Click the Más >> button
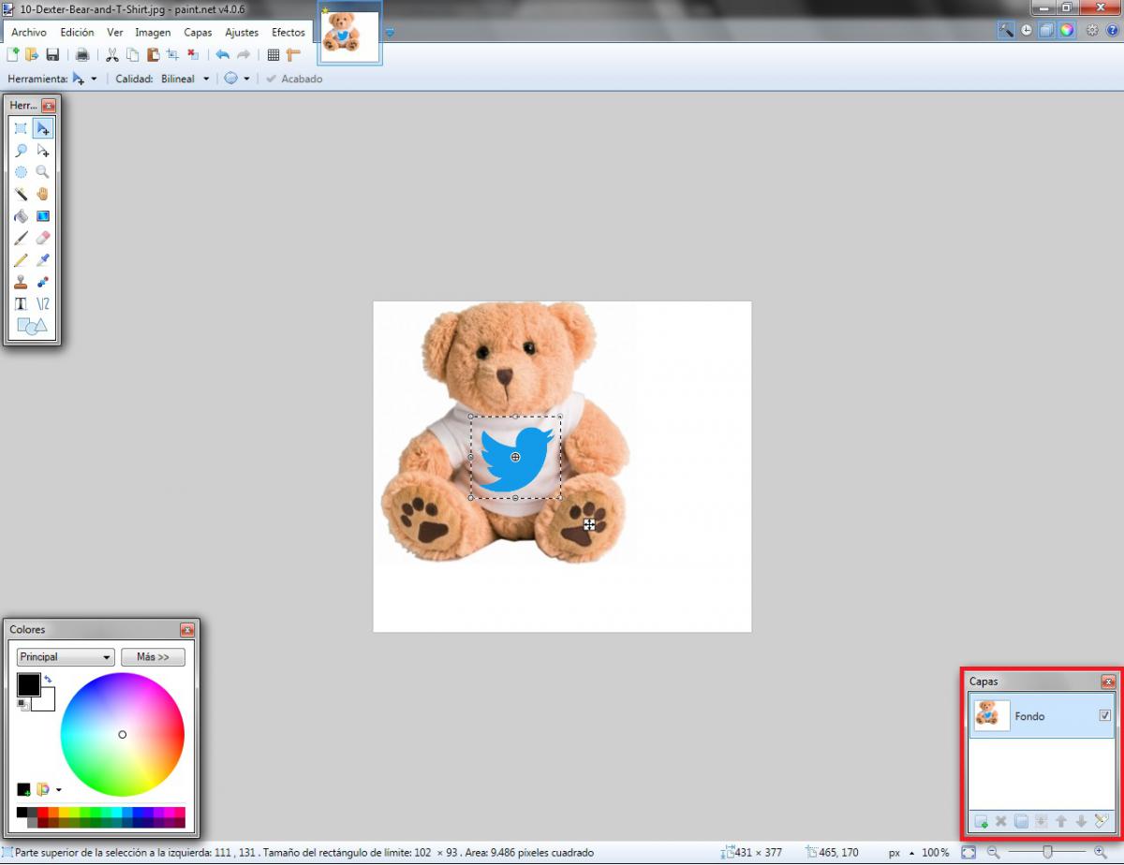Viewport: 1124px width, 865px height. (153, 657)
